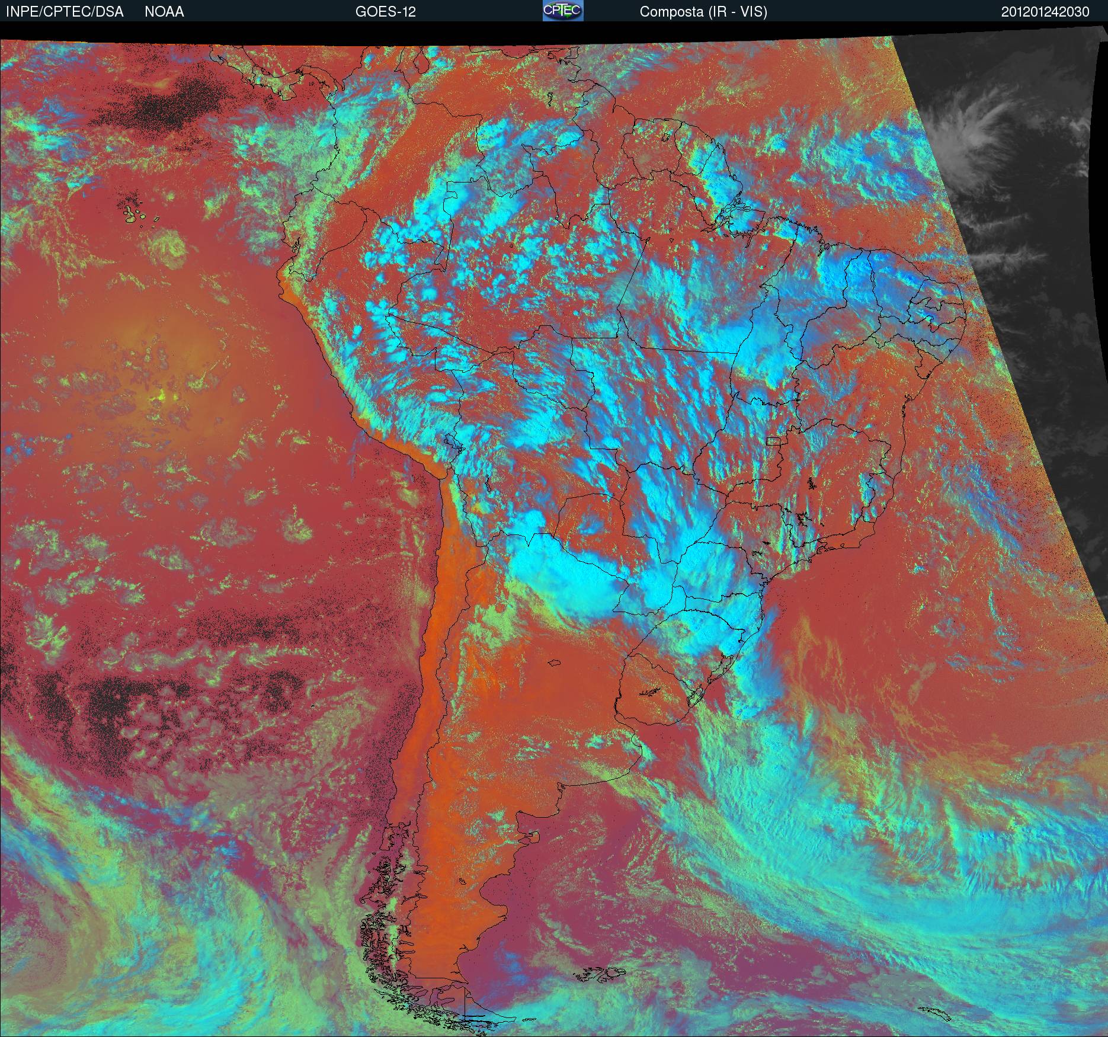Click the CPTEC logo in the header
This screenshot has height=1037, width=1108.
(x=562, y=11)
